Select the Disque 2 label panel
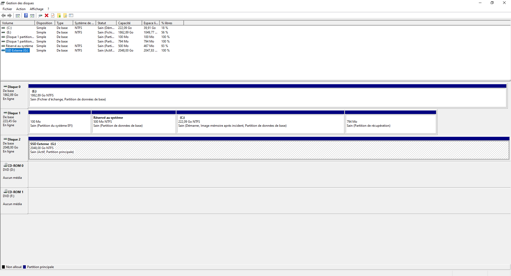The width and height of the screenshot is (511, 276). (x=14, y=148)
